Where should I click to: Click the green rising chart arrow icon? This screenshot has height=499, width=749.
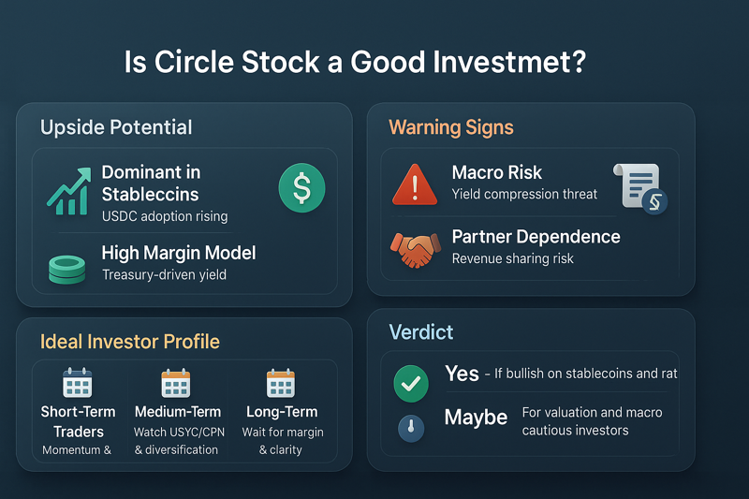coord(69,191)
